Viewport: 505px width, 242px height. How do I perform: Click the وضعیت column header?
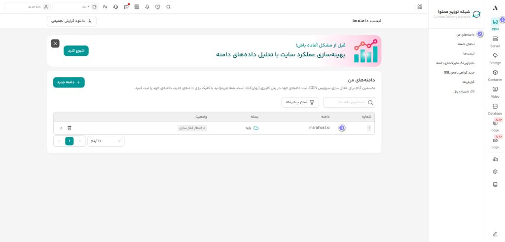(x=201, y=117)
